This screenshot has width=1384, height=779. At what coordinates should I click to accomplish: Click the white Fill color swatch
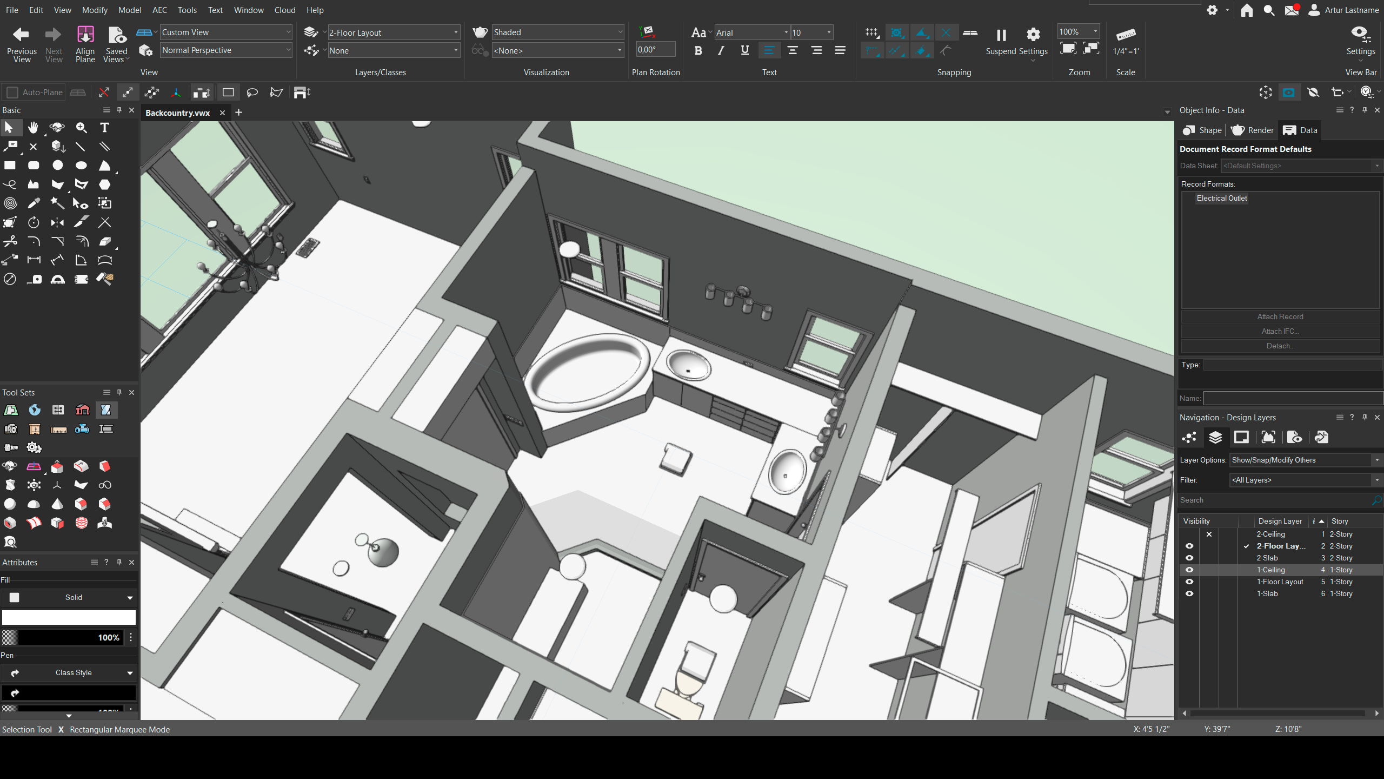tap(69, 617)
